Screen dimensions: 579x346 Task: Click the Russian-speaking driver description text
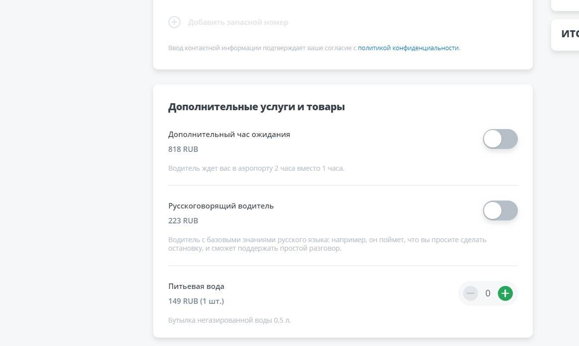pos(327,244)
